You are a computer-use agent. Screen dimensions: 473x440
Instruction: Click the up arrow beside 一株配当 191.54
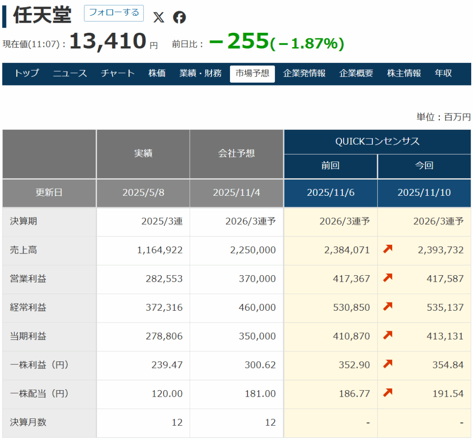click(x=388, y=393)
